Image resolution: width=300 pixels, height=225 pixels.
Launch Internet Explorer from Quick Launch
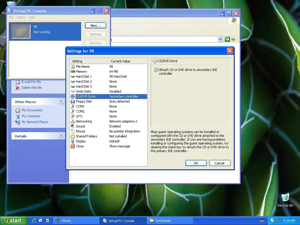(x=34, y=221)
